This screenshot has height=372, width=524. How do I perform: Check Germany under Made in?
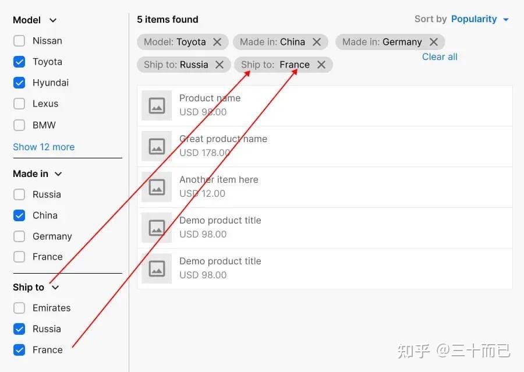coord(19,236)
